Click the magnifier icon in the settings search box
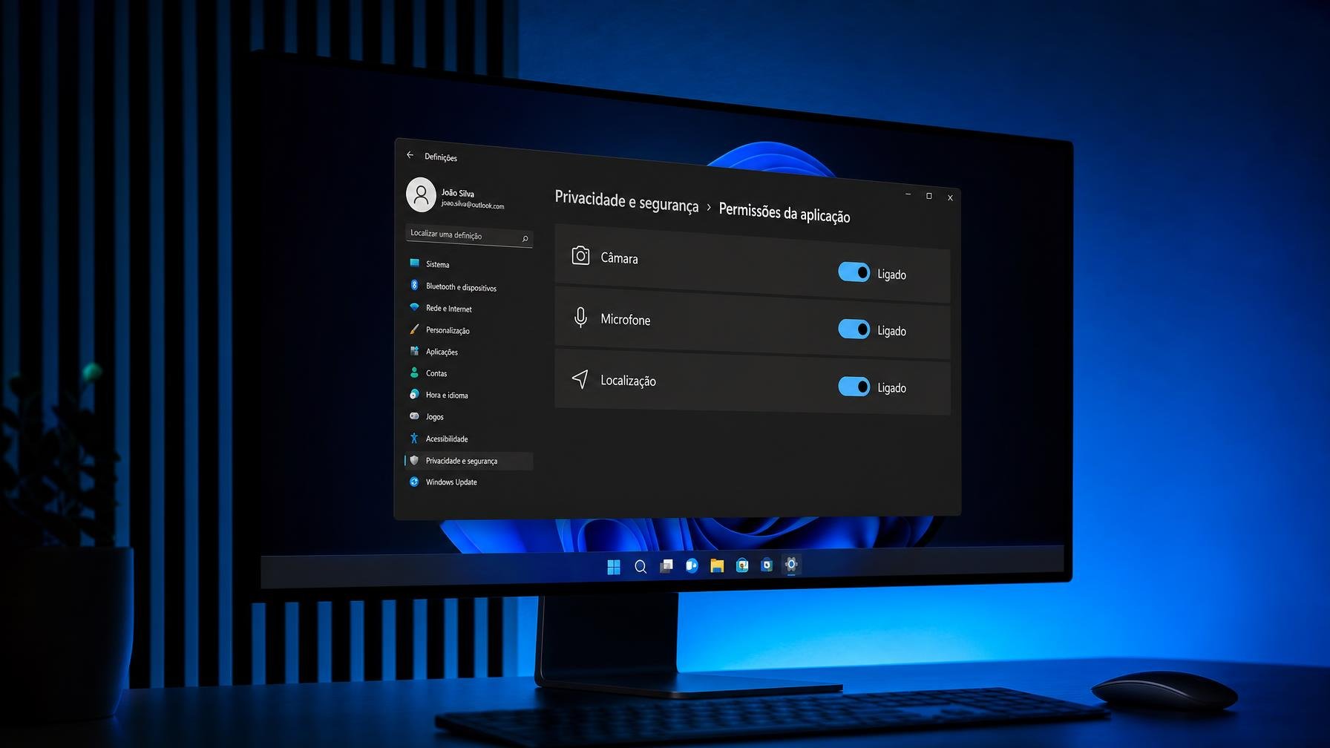This screenshot has height=748, width=1330. pyautogui.click(x=525, y=238)
